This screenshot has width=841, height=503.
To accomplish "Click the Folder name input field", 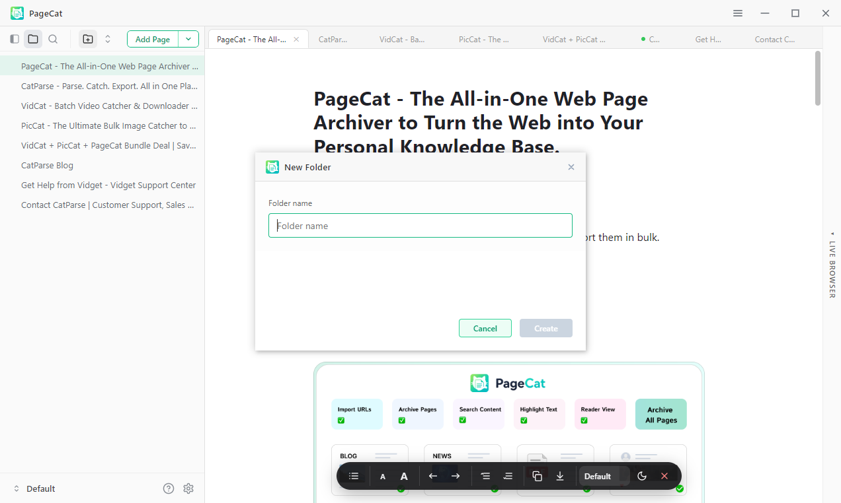I will click(x=421, y=226).
